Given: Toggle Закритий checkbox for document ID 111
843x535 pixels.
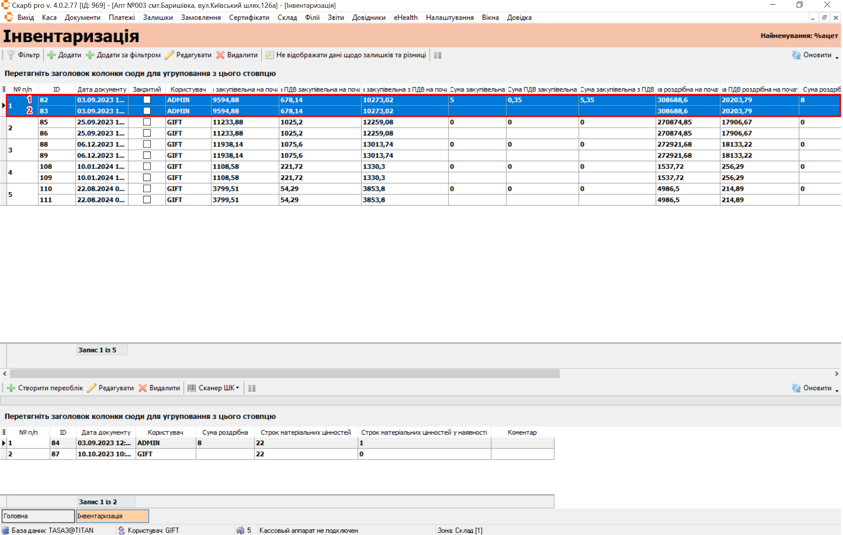Looking at the screenshot, I should [x=147, y=200].
